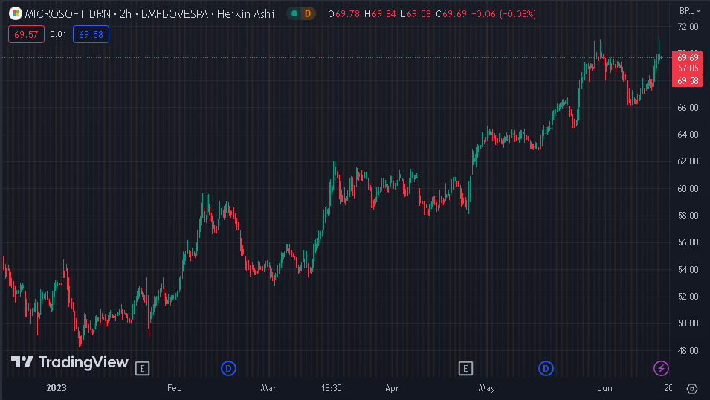Click the 54.00 price axis label

pyautogui.click(x=688, y=270)
